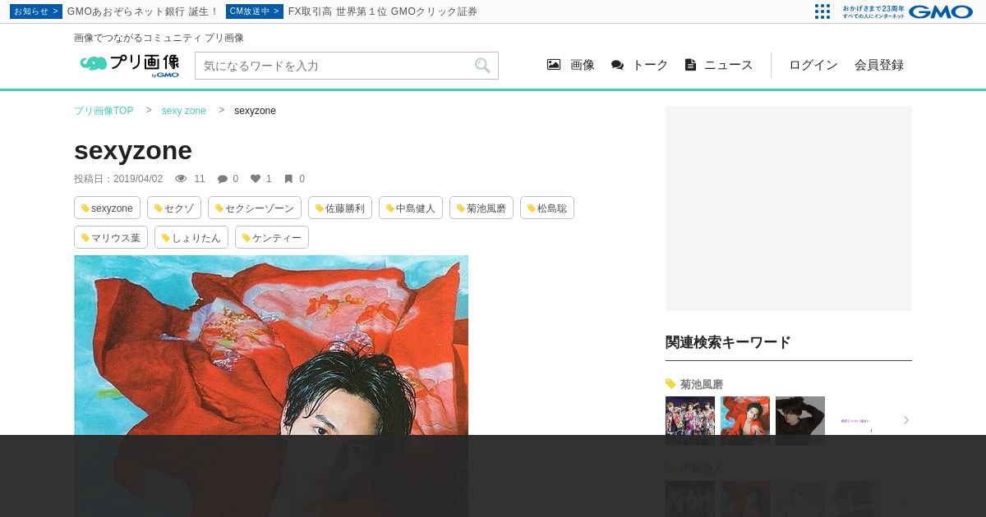Expand 菊池風磨 thumbnails with right chevron
986x517 pixels.
[x=906, y=420]
